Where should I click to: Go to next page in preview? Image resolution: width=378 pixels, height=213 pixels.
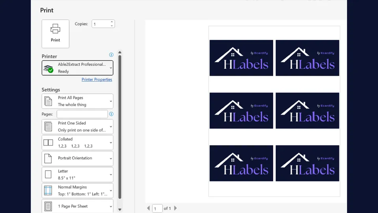coord(176,208)
